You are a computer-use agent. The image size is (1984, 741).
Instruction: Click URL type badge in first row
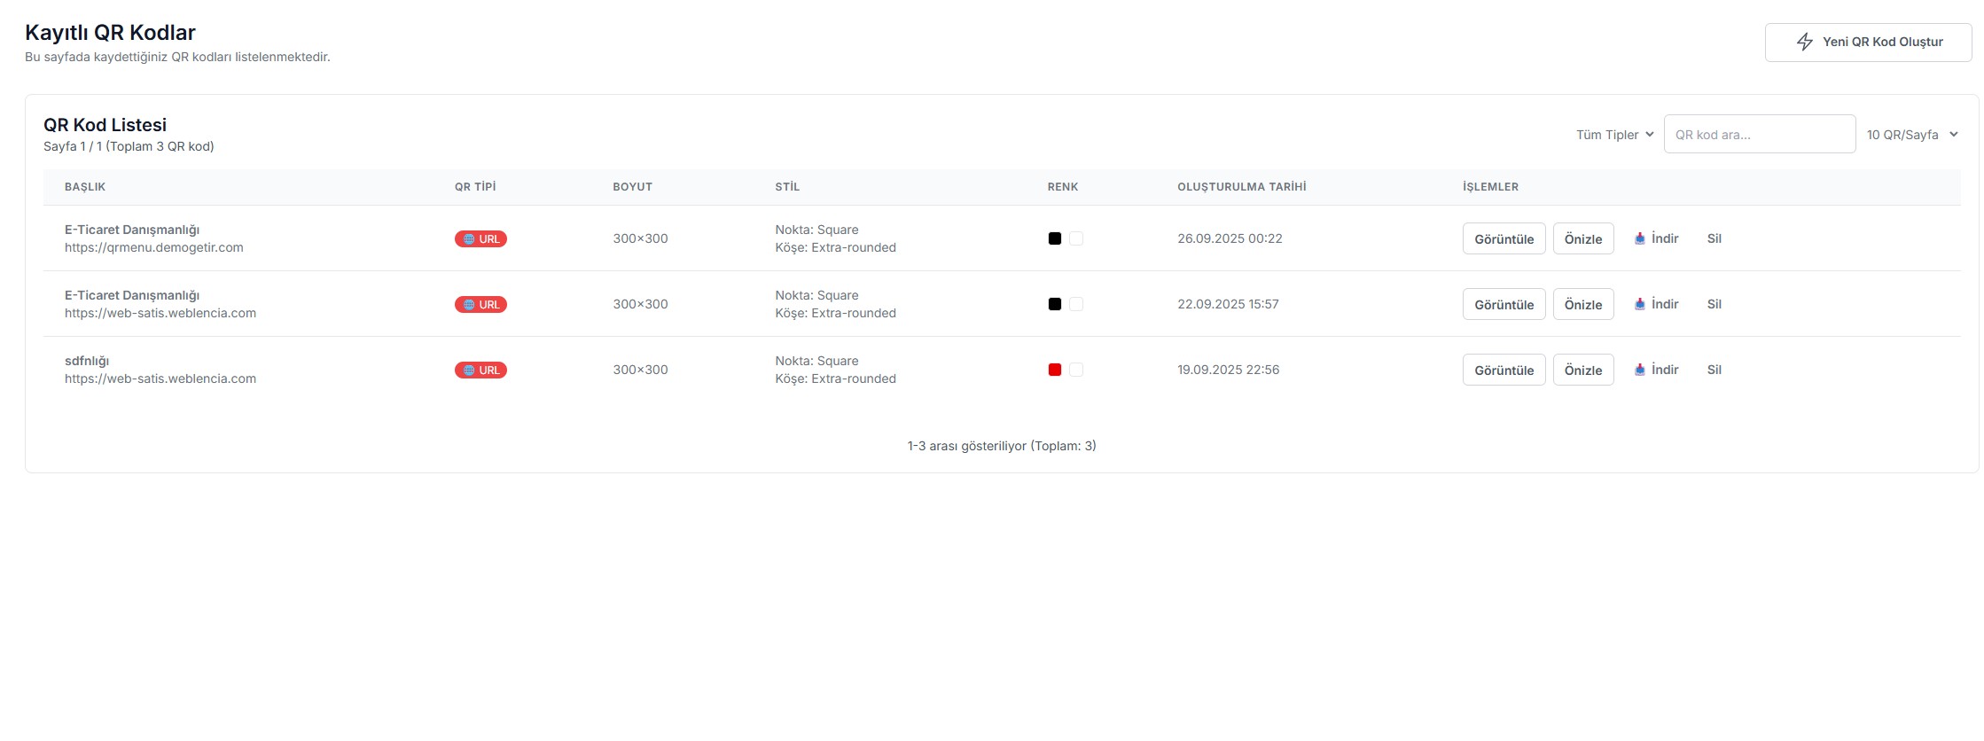point(480,239)
